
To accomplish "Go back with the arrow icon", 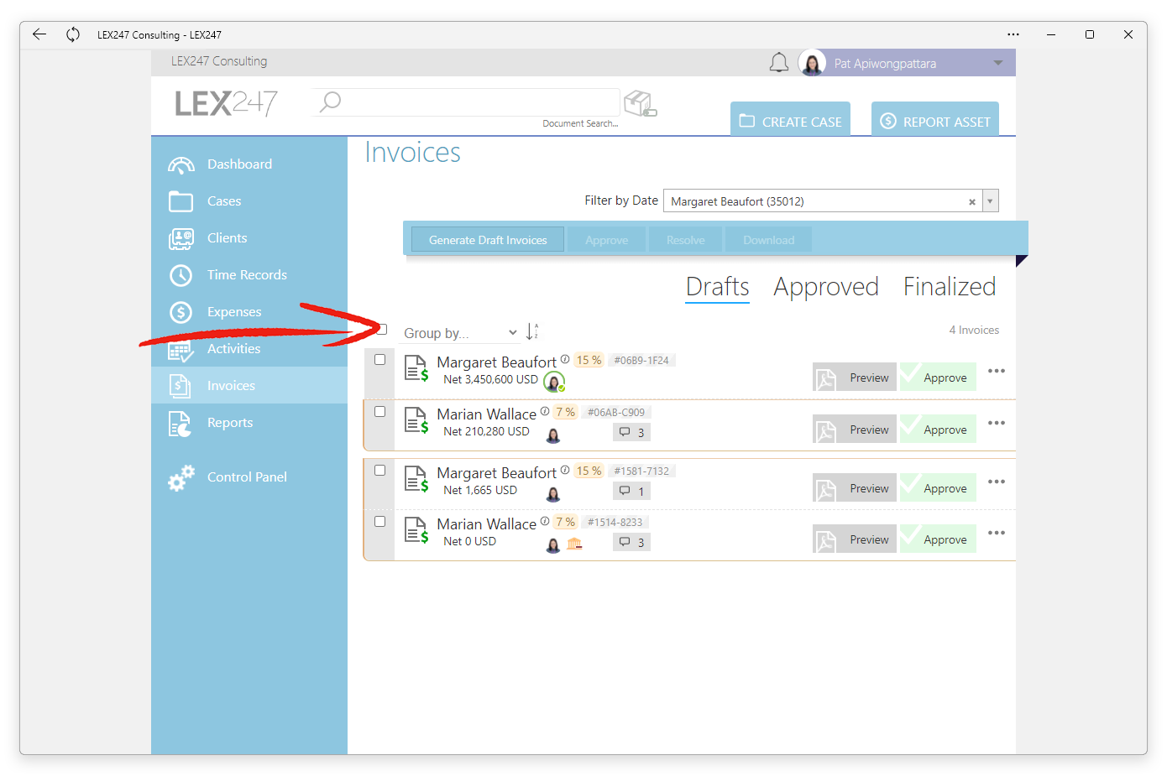I will [x=39, y=34].
